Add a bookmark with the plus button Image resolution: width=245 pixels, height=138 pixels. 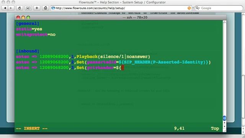37,8
